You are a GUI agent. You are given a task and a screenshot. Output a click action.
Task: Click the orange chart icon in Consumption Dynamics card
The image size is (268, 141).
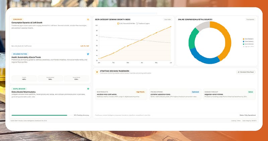[x=88, y=19]
